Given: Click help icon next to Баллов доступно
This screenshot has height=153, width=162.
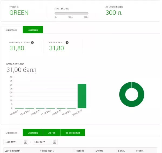Looking at the screenshot, I should tap(32, 43).
